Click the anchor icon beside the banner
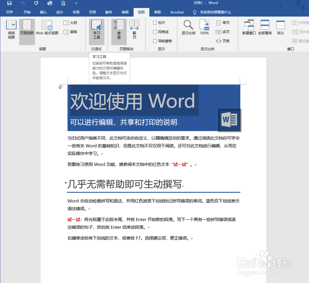 (61, 87)
